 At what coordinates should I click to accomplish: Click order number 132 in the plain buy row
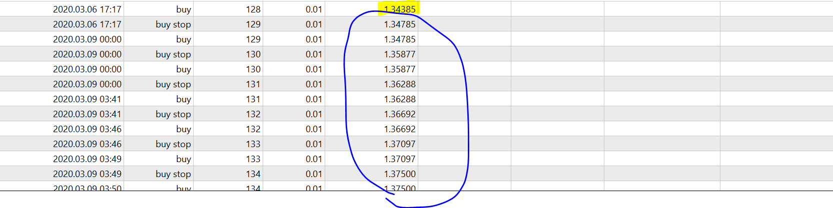[x=253, y=129]
